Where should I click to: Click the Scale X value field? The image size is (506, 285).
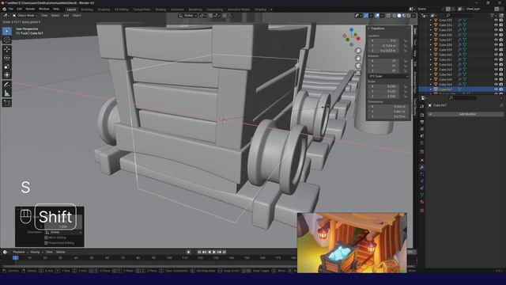[383, 86]
